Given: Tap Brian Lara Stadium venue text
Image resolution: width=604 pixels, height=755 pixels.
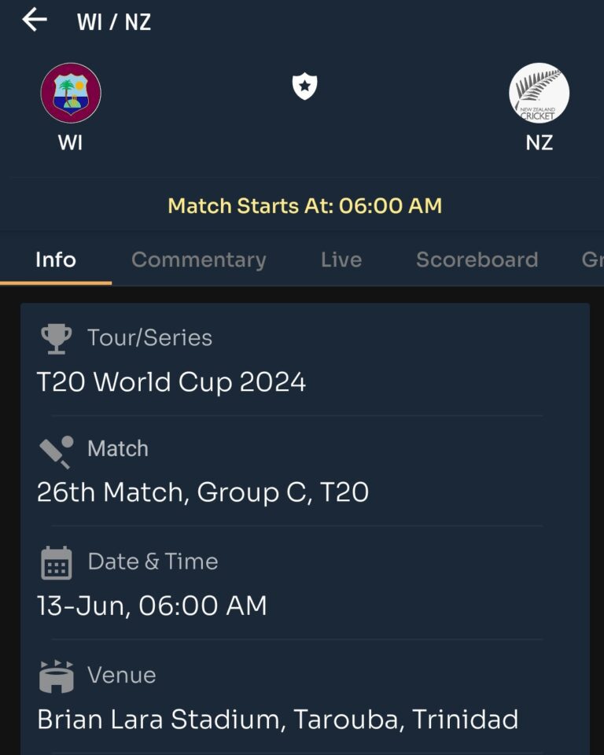Looking at the screenshot, I should click(x=278, y=720).
